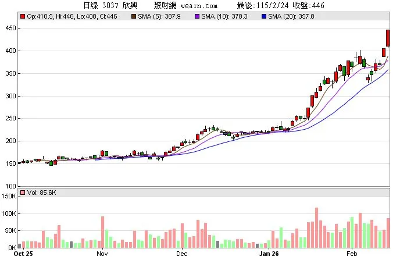Click the 250 price axis label
Image resolution: width=407 pixels, height=260 pixels.
[10, 118]
